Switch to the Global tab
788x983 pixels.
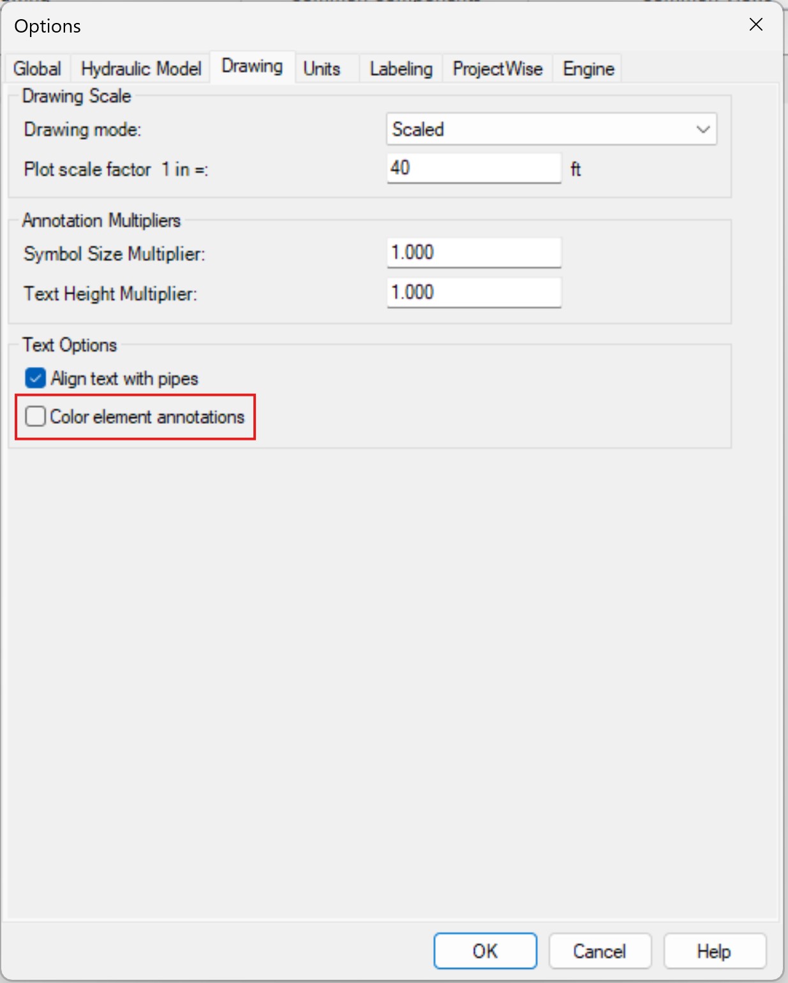[37, 69]
